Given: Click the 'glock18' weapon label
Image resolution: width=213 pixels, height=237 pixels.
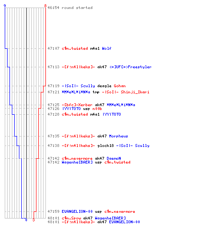Looking at the screenshot, I should [106, 146].
